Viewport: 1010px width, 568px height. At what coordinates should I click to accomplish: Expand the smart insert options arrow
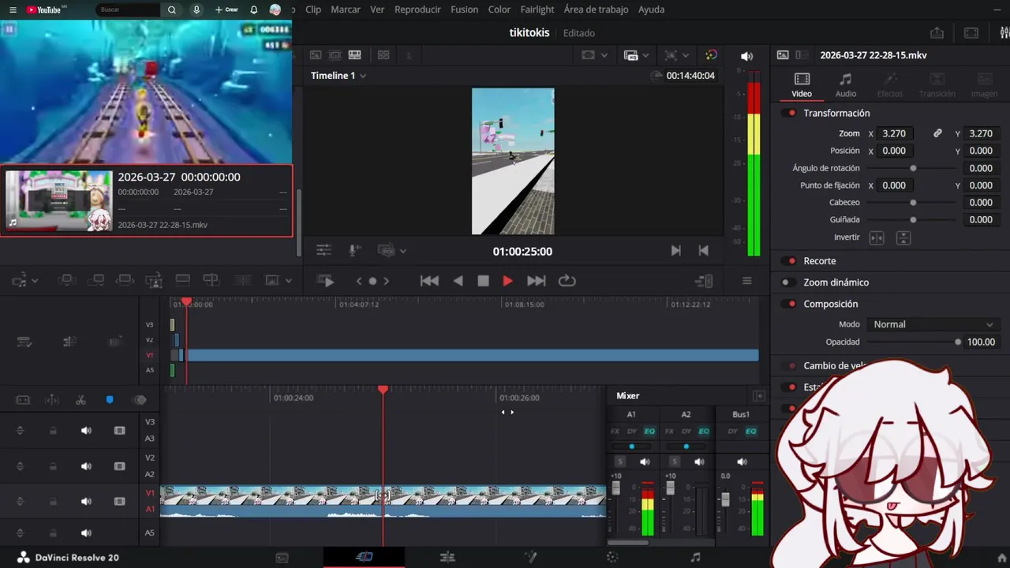(34, 281)
